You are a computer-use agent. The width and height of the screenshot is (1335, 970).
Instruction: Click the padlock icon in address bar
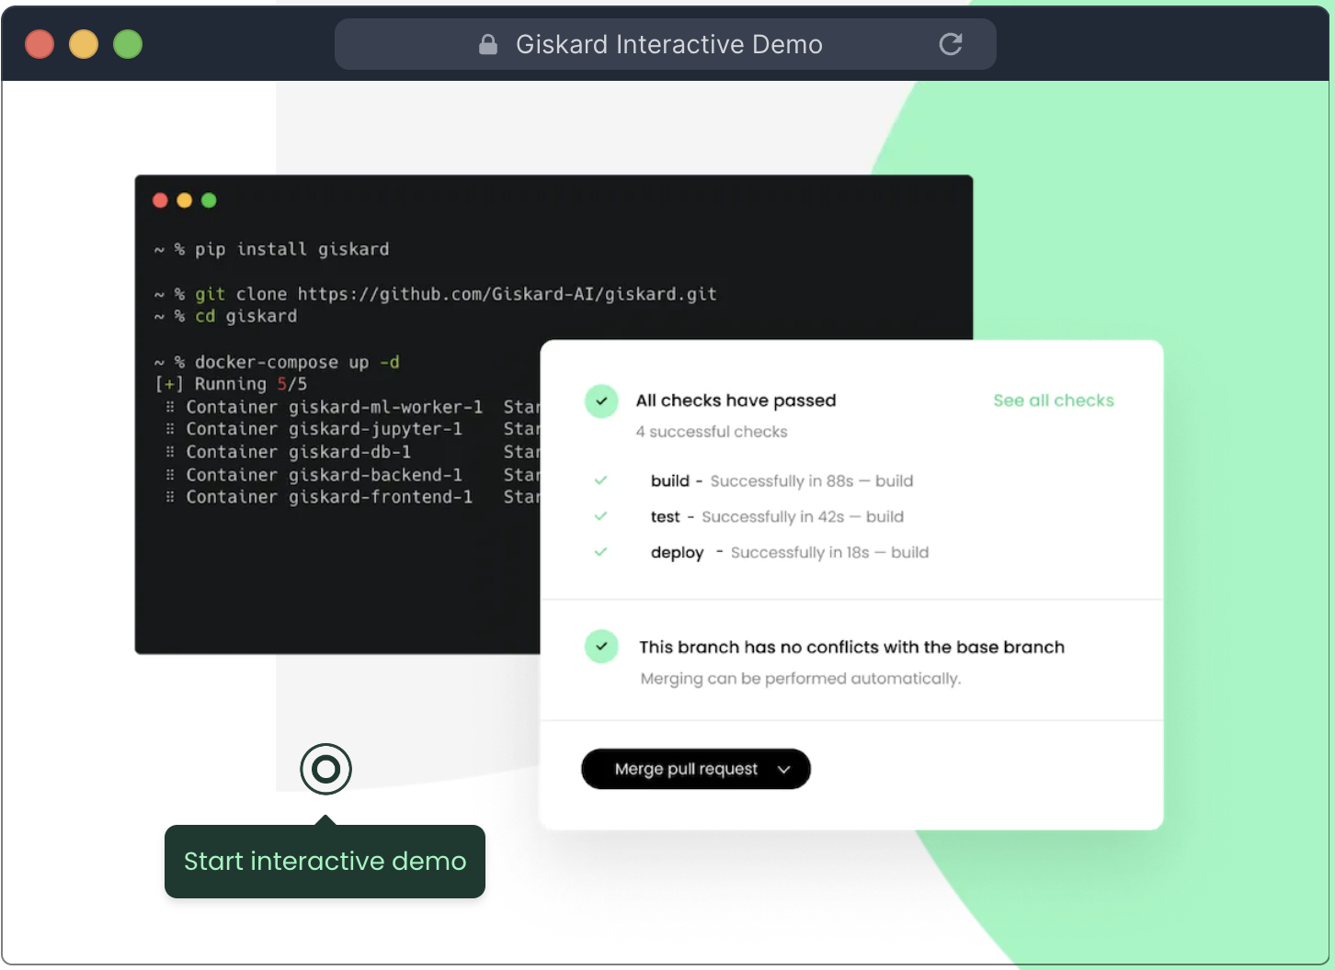488,44
